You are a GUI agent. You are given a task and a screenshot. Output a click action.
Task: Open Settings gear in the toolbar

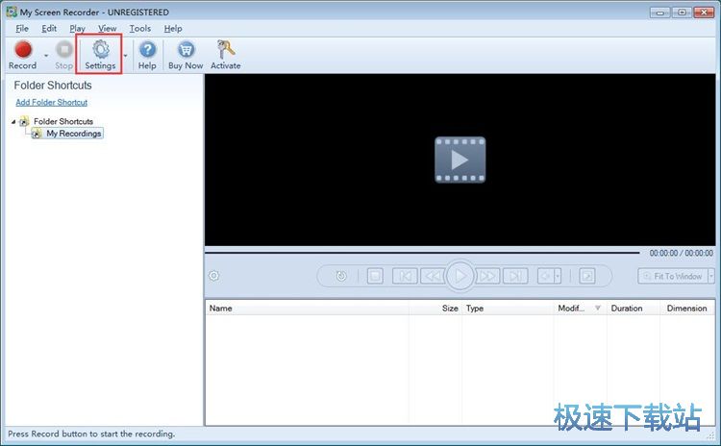coord(101,55)
